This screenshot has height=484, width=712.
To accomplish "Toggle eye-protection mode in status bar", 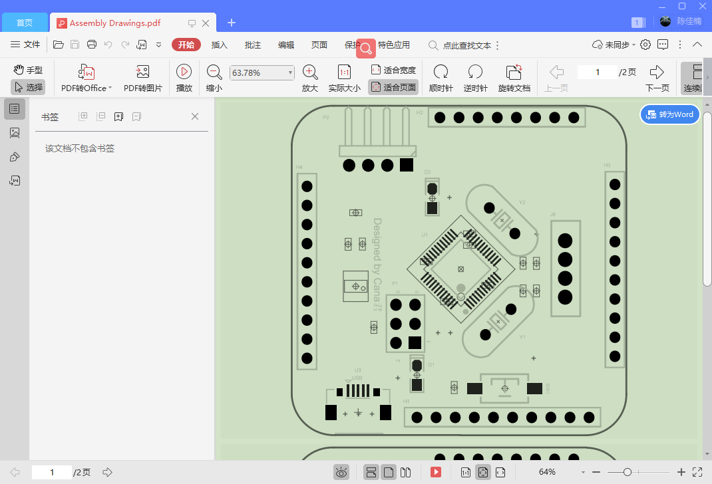I will pos(341,472).
